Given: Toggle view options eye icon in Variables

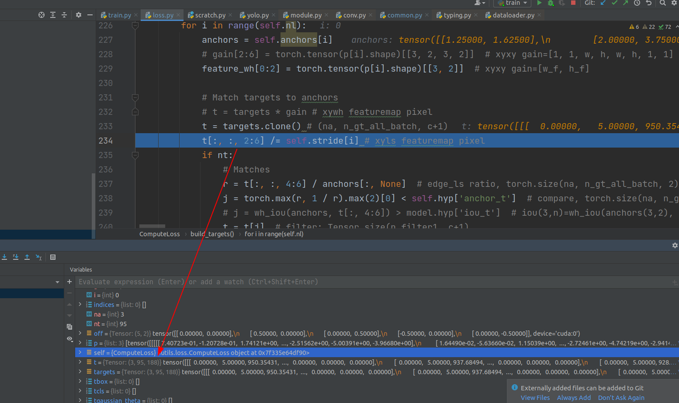Looking at the screenshot, I should tap(69, 339).
